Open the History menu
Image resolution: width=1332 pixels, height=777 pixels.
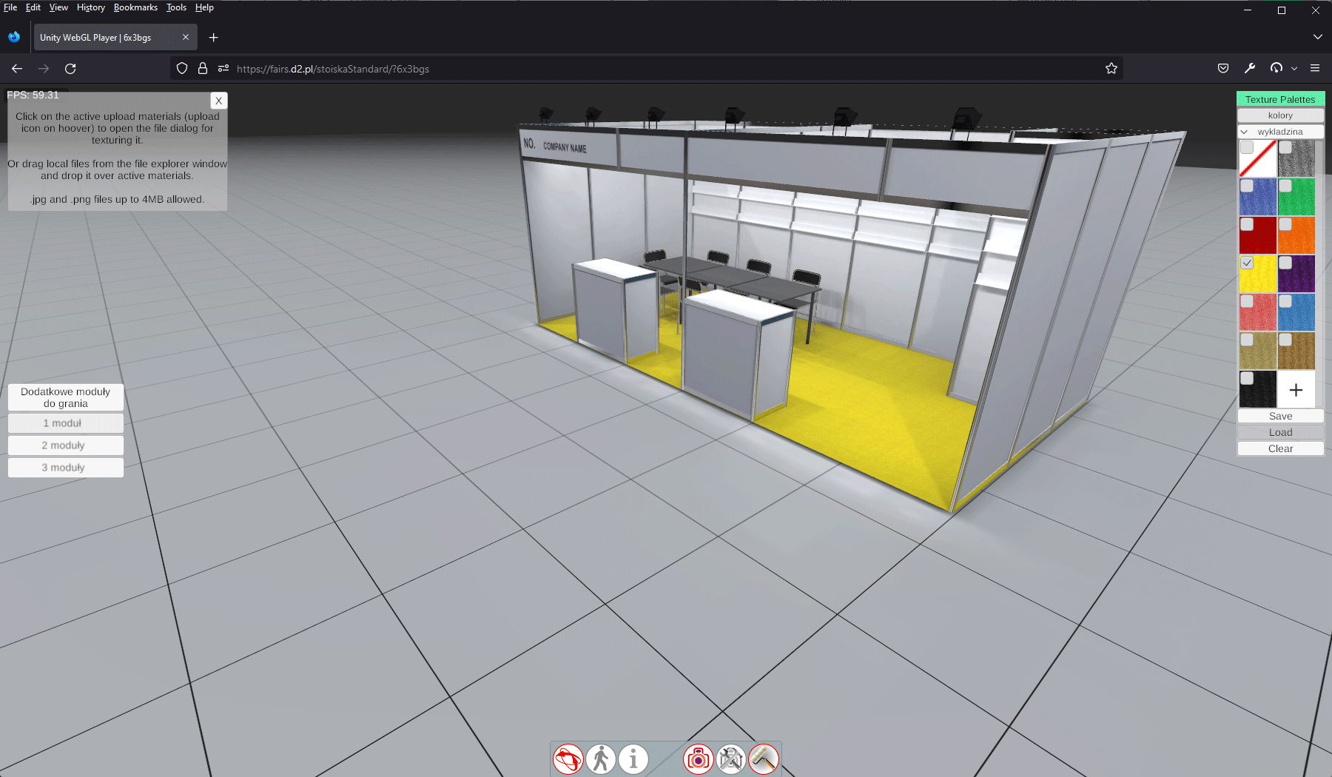click(x=90, y=7)
